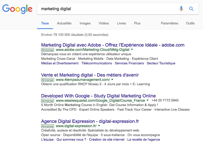Click the Environ 79 100 000 résultats text
The height and width of the screenshot is (147, 203).
point(75,35)
